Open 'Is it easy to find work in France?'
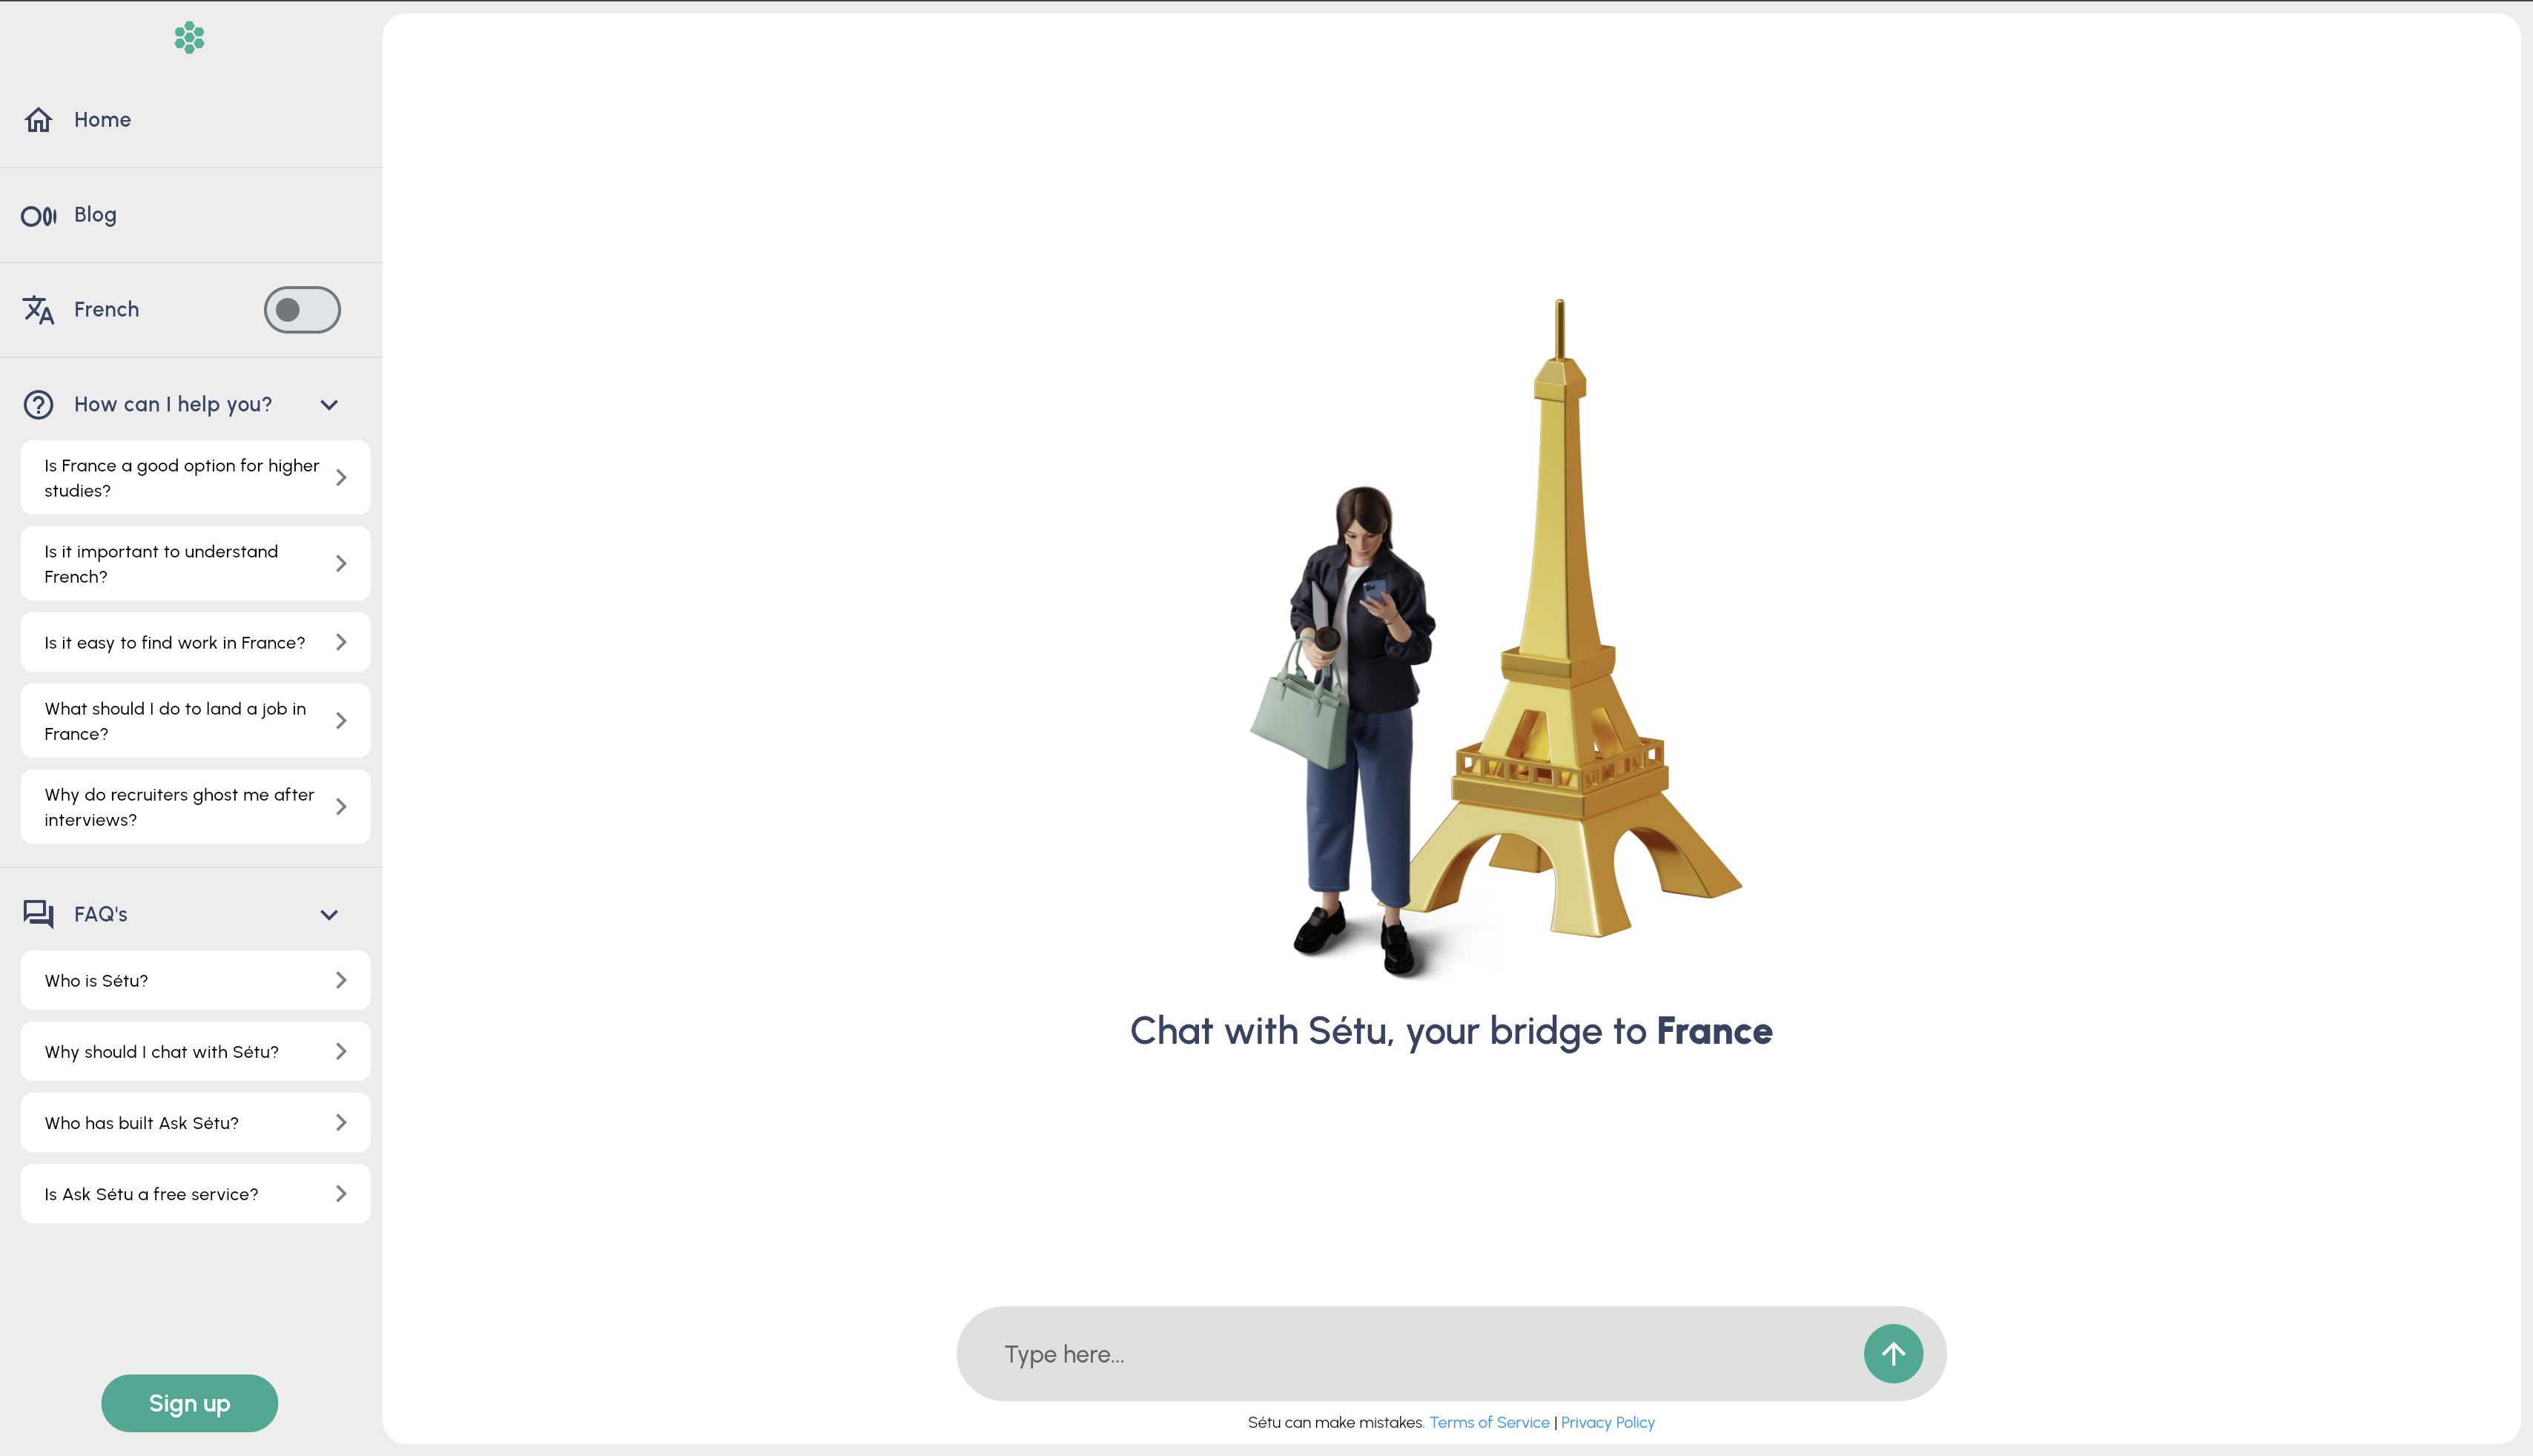The image size is (2533, 1456). (x=195, y=643)
